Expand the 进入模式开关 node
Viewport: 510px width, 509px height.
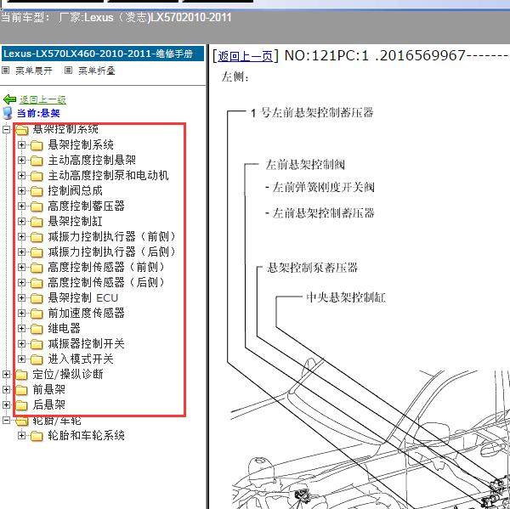pos(21,359)
